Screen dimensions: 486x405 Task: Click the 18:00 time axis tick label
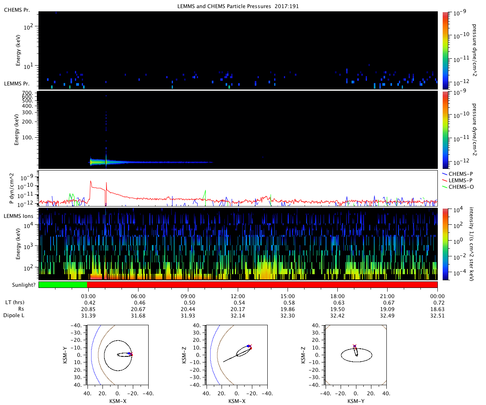click(x=337, y=296)
